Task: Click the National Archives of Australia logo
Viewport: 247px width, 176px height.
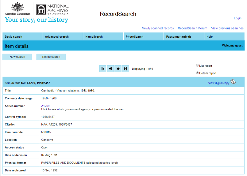Action: [x=52, y=9]
